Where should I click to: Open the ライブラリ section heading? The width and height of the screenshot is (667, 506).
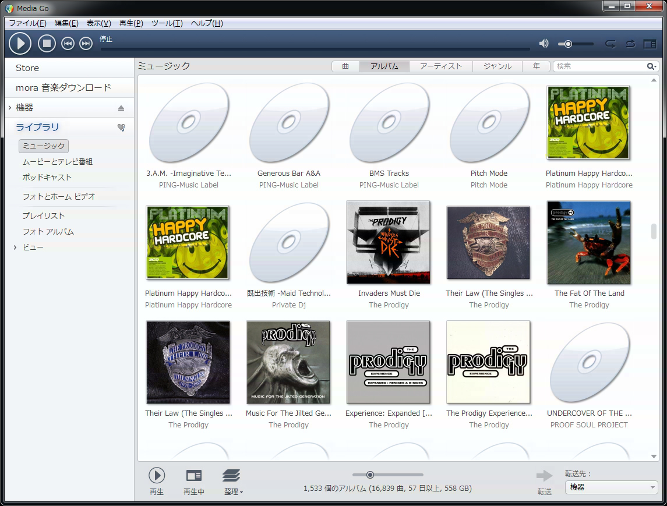[x=37, y=127]
